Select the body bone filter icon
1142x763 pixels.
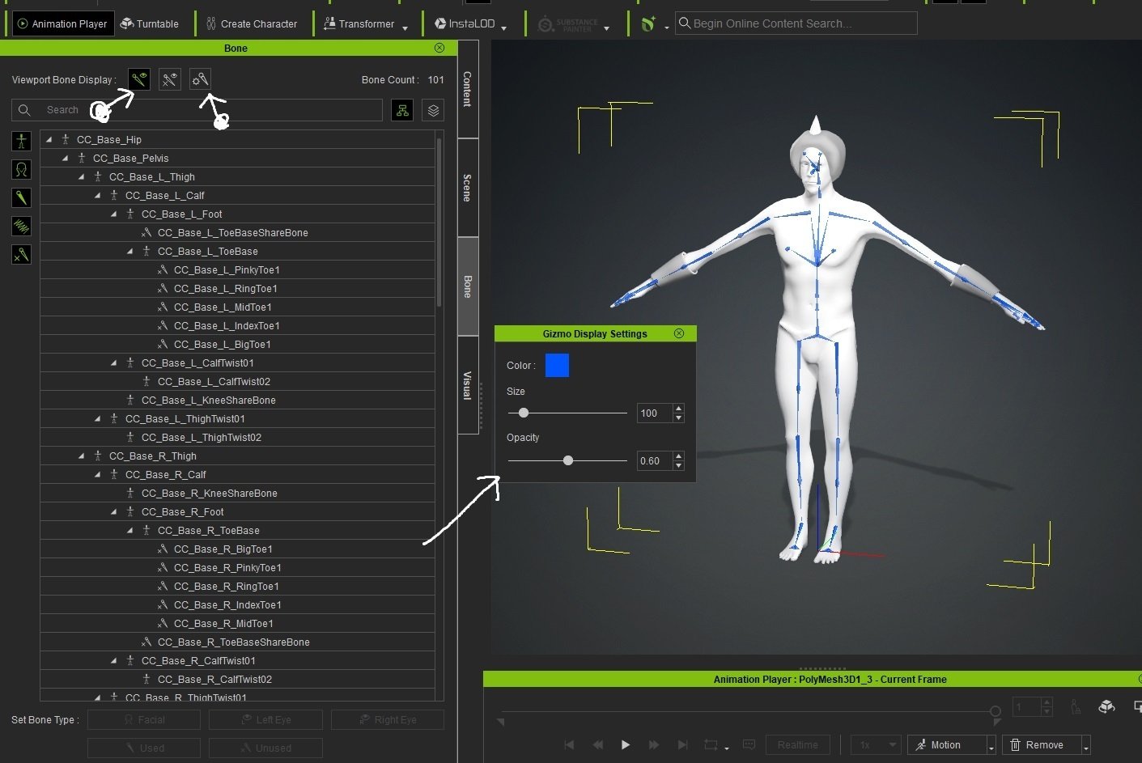tap(22, 141)
